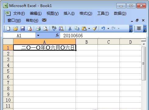
Task: Save the workbook with the floppy disk icon
Action: tap(23, 28)
